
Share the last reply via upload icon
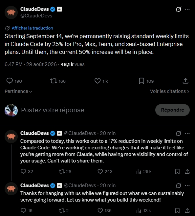click(x=187, y=210)
